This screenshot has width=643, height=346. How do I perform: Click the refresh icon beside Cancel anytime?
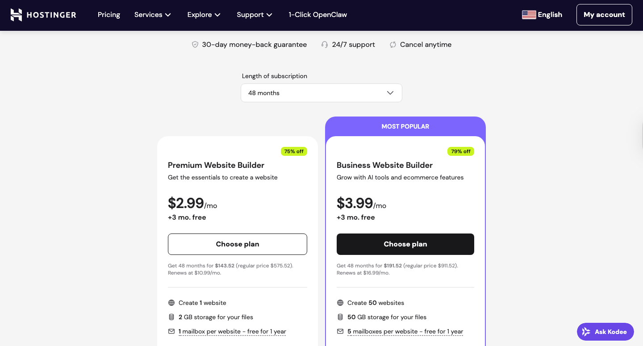(x=393, y=45)
